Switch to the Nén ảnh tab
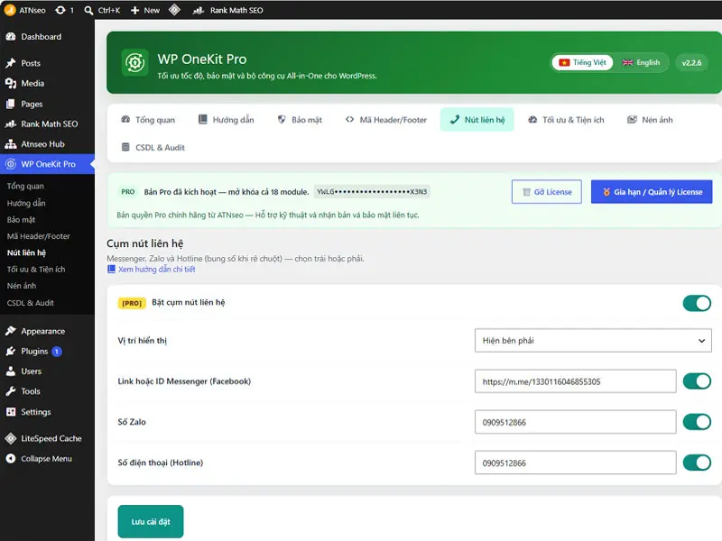The image size is (722, 541). (650, 120)
